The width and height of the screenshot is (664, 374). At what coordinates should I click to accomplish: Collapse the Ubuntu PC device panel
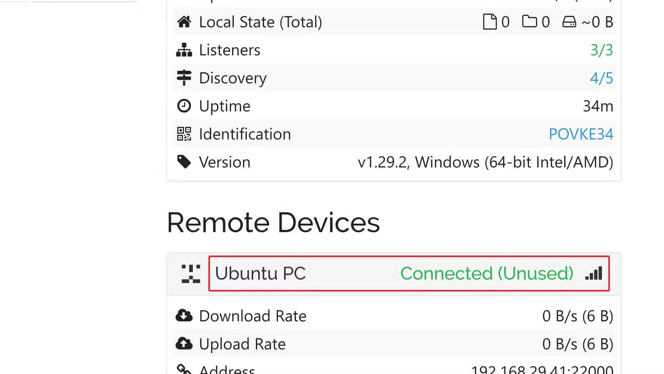click(x=260, y=273)
